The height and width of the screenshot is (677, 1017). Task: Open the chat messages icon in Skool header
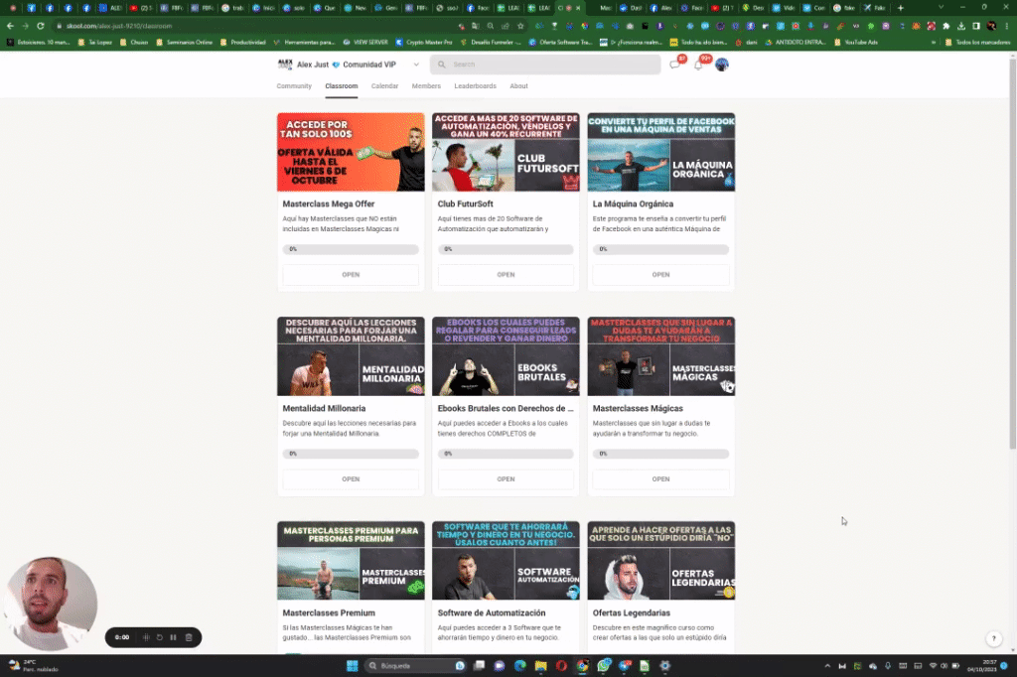[x=674, y=65]
